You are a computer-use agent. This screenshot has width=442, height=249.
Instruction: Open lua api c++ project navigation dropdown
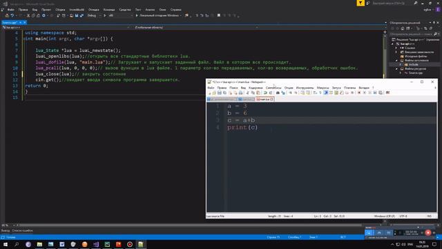tap(66, 28)
